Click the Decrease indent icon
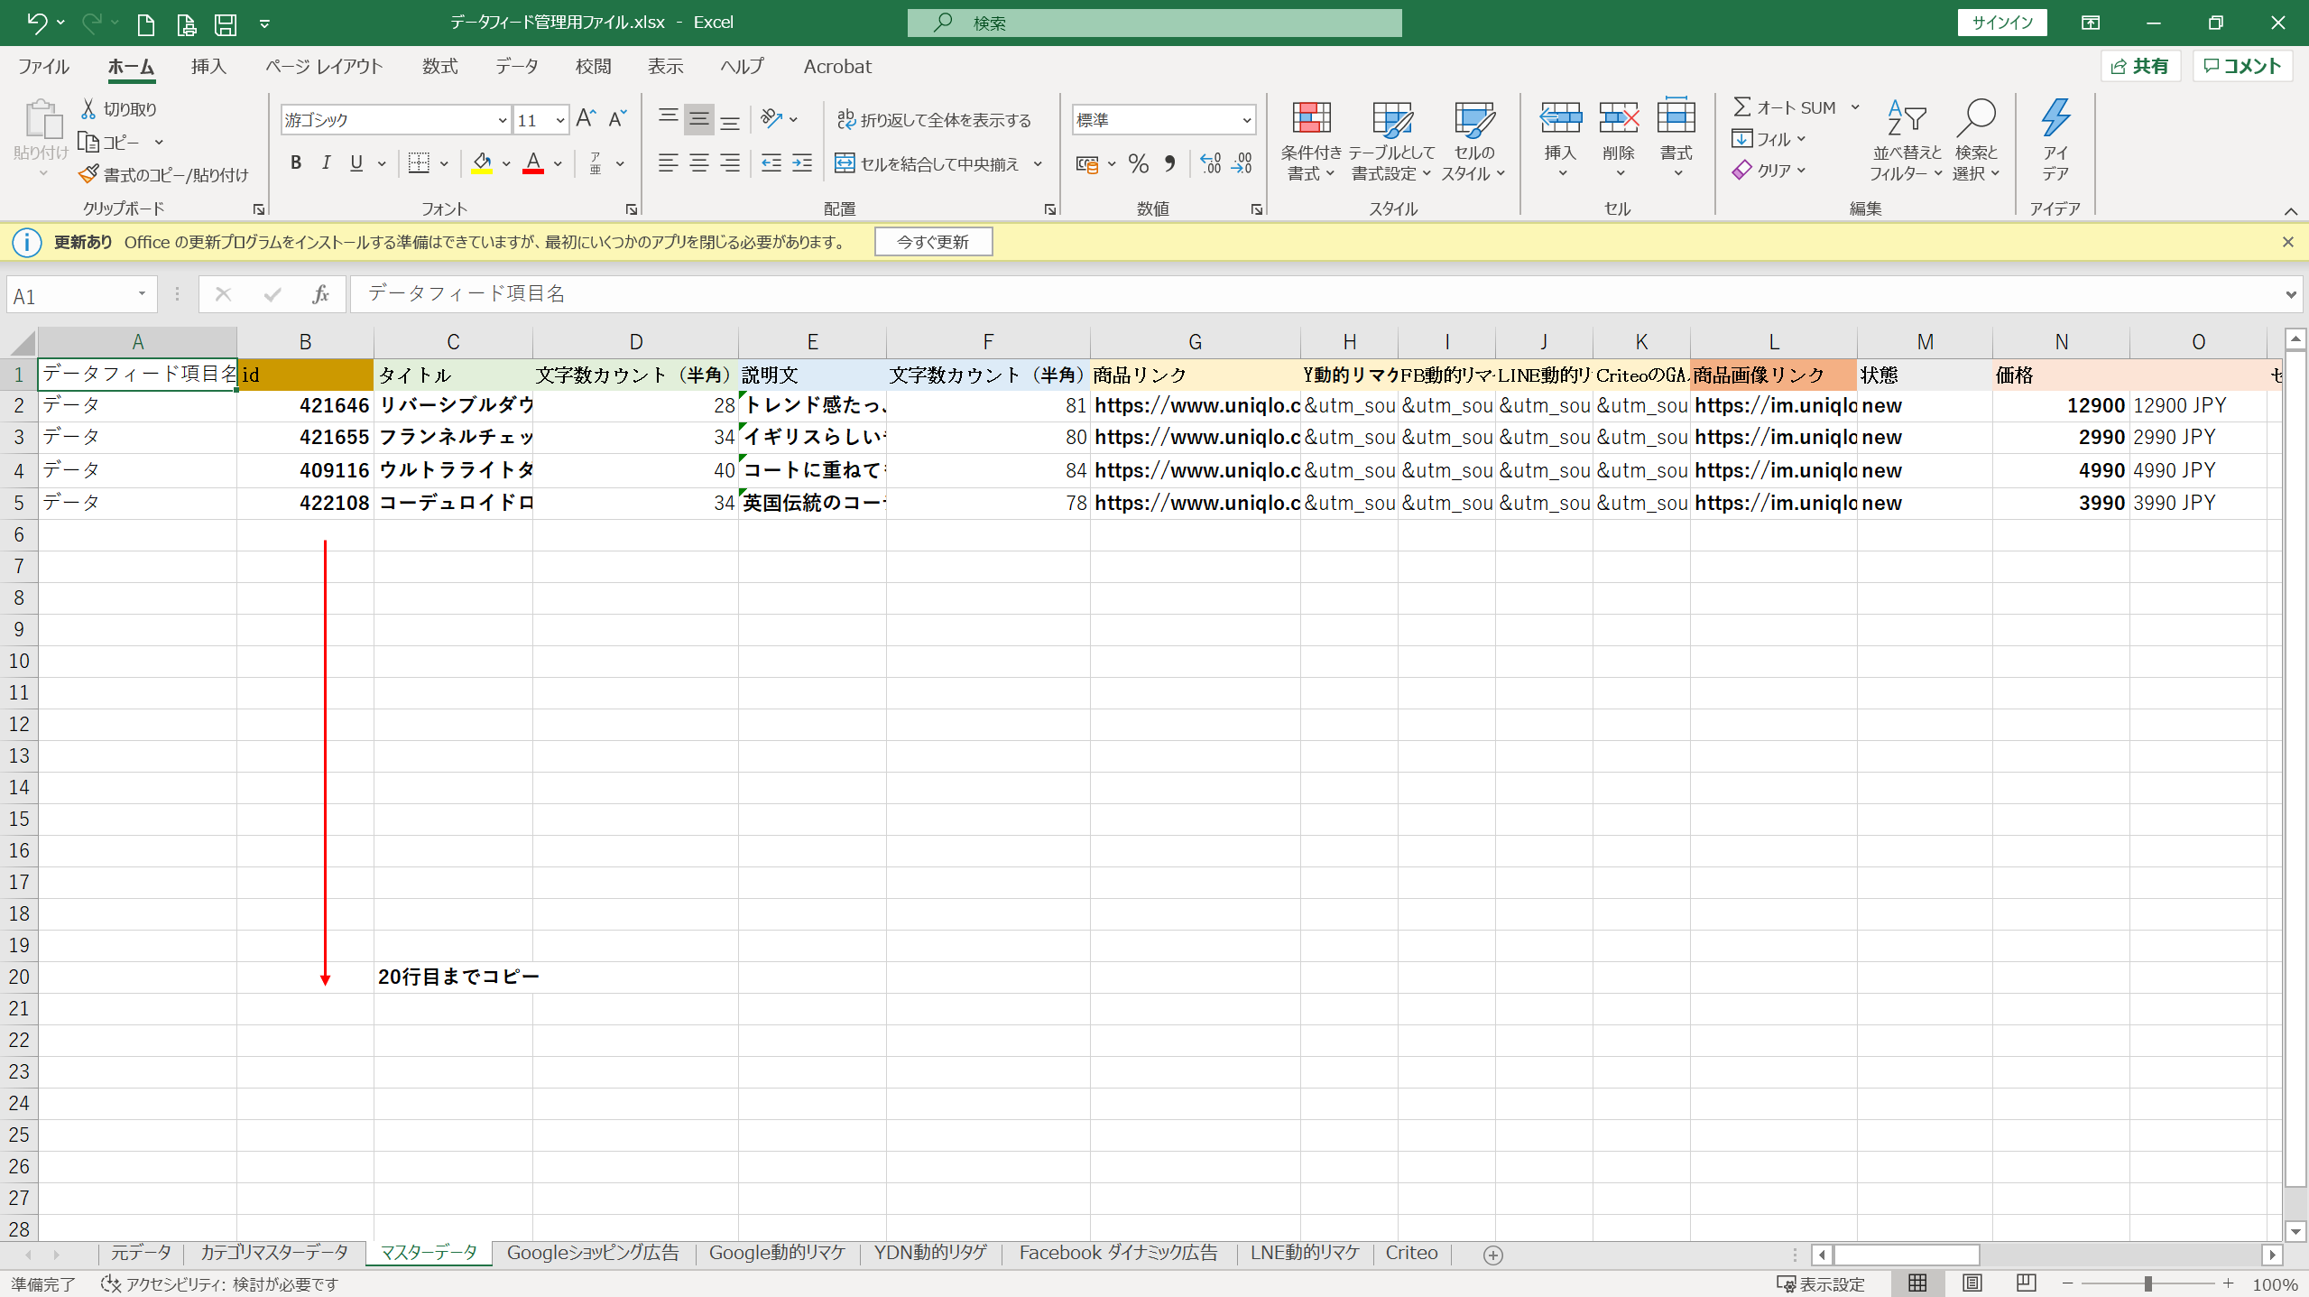 (x=771, y=163)
